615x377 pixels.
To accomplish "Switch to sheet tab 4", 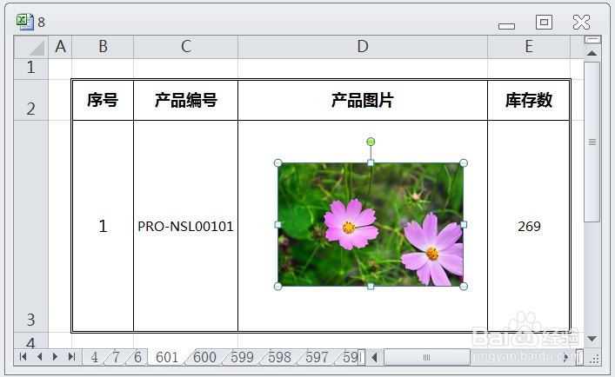I will point(94,357).
